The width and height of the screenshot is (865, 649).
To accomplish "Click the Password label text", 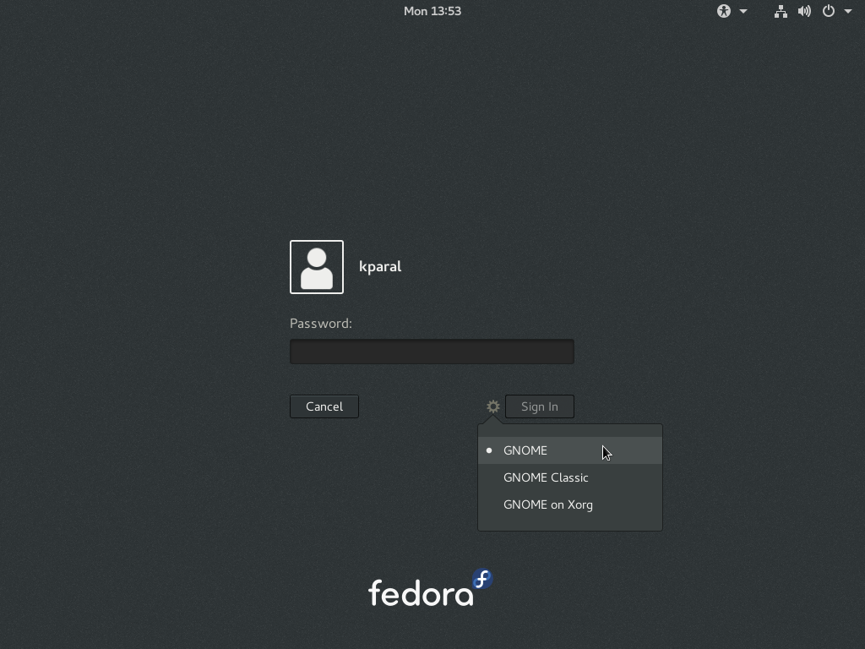I will 321,324.
